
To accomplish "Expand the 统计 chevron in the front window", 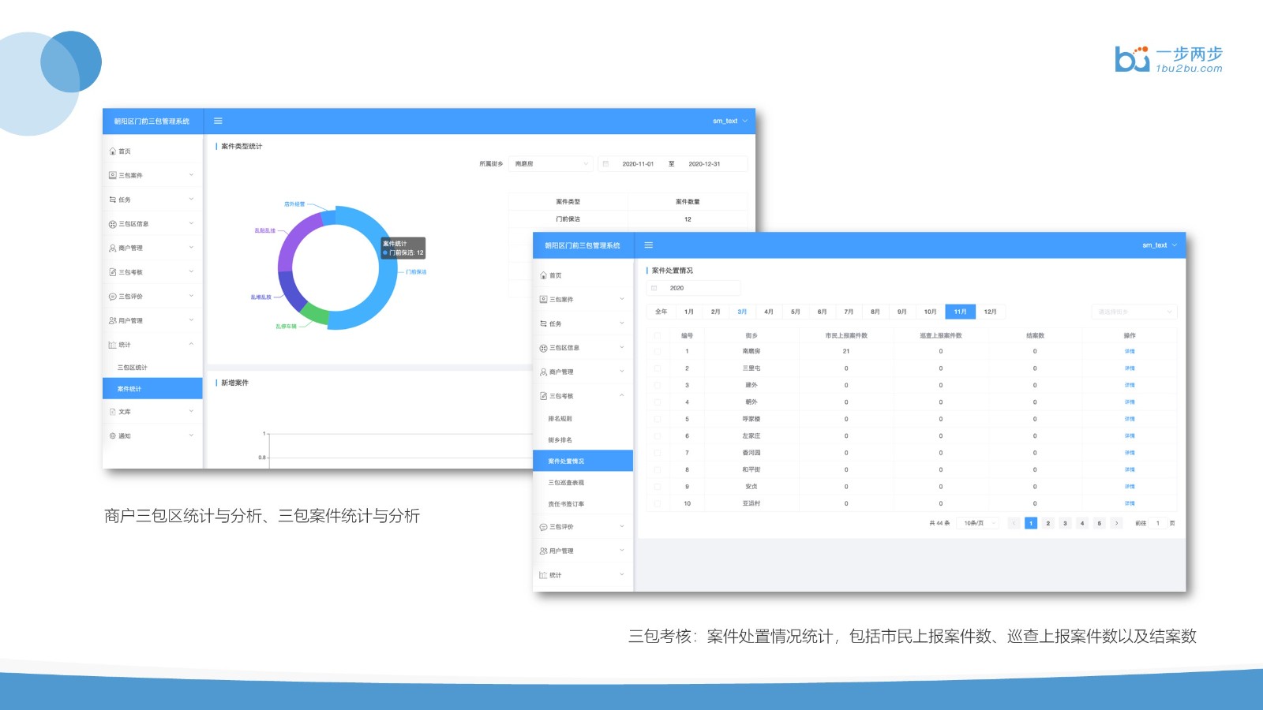I will [622, 574].
